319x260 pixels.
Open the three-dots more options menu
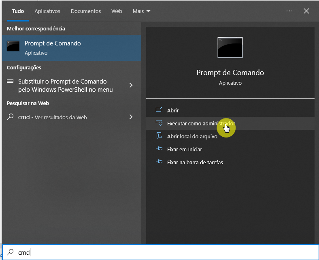pyautogui.click(x=289, y=11)
